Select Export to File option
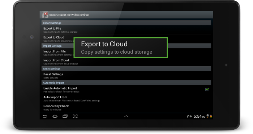This screenshot has width=253, height=134. pyautogui.click(x=126, y=30)
